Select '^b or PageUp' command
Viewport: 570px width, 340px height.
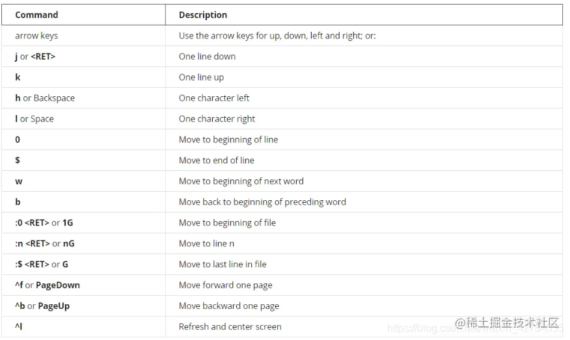tap(42, 306)
